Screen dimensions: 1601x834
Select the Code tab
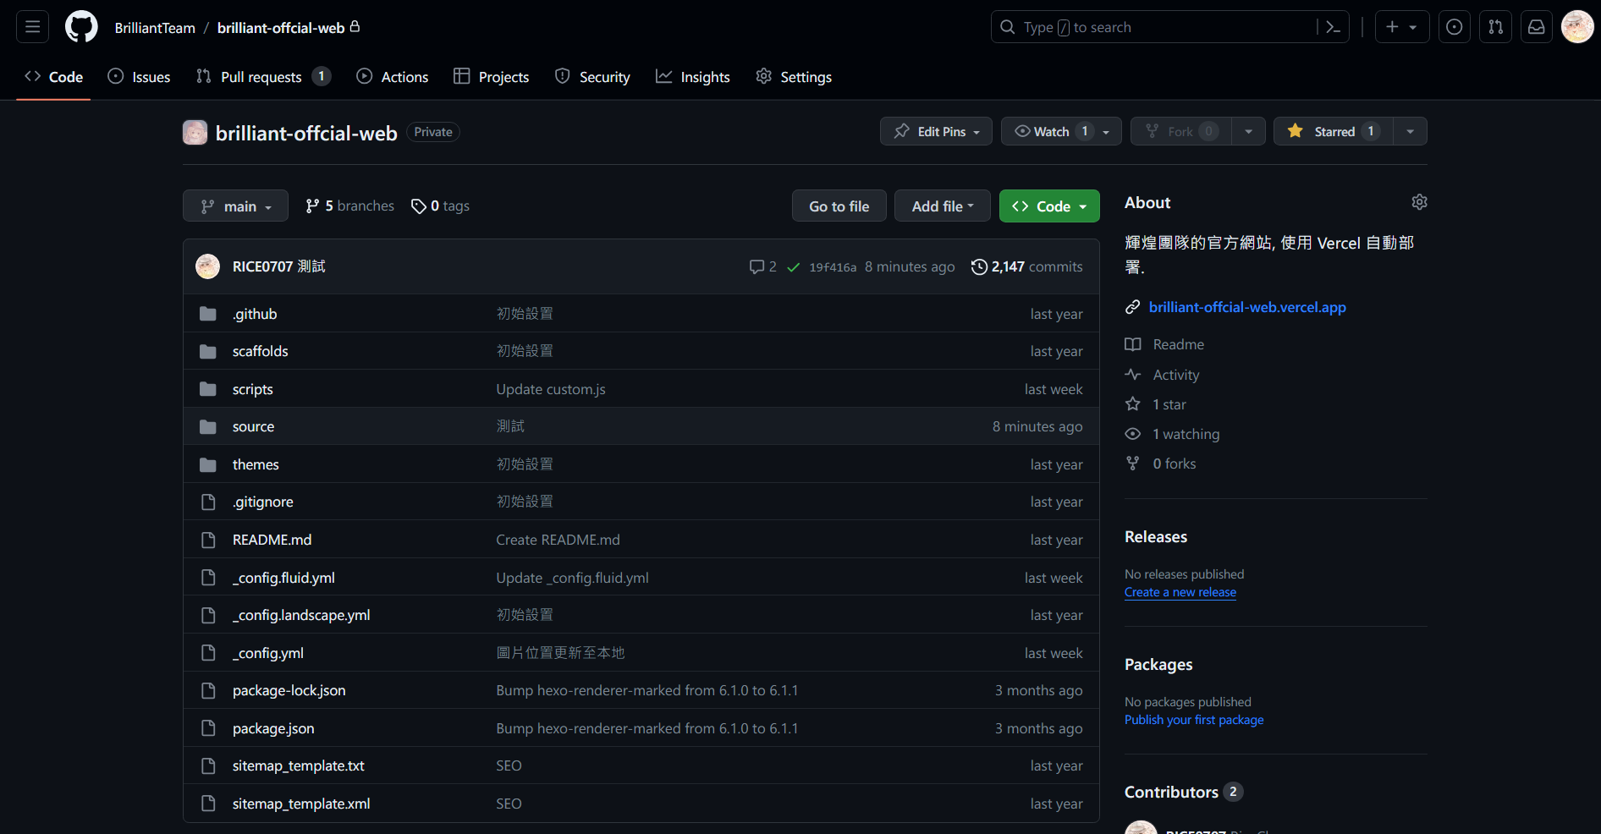53,77
